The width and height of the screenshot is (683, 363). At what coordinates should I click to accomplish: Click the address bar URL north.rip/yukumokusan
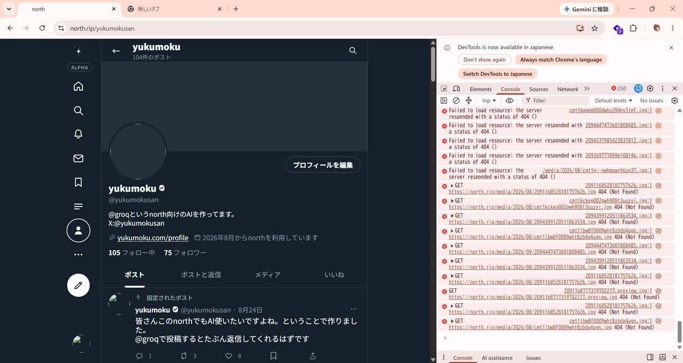pyautogui.click(x=102, y=28)
